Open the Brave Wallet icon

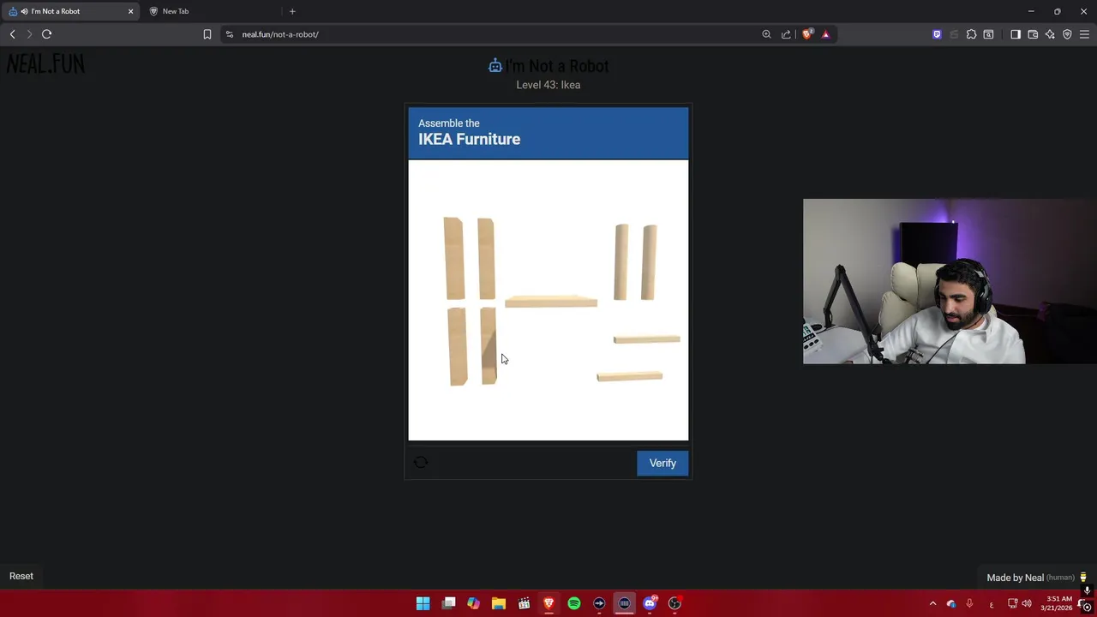1033,34
